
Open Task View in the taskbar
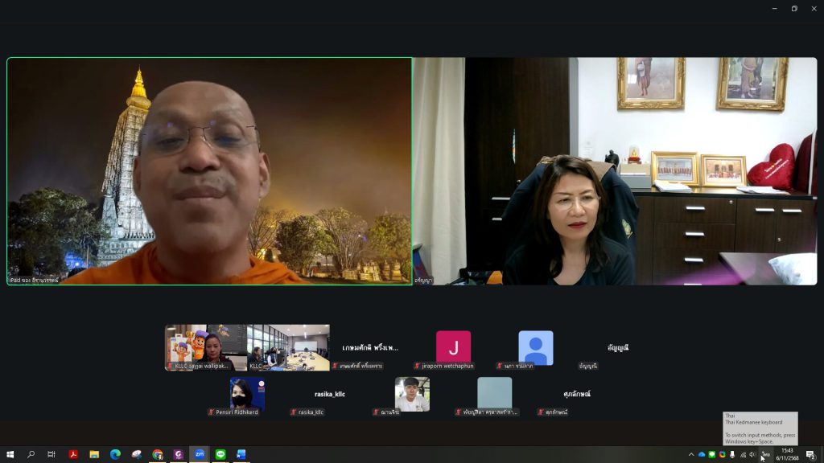click(x=51, y=454)
